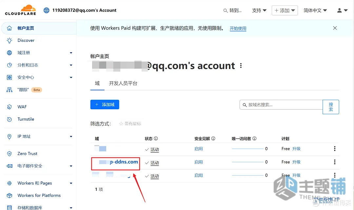Click the globe icon beside account name

click(47, 10)
